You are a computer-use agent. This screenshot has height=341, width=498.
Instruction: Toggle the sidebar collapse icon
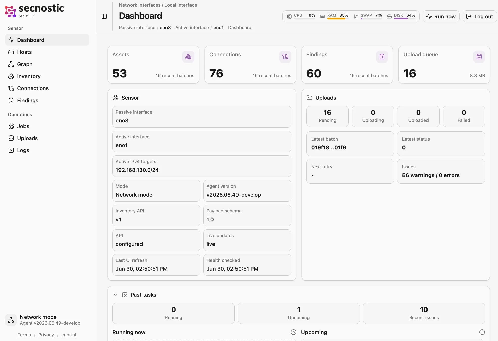coord(104,16)
